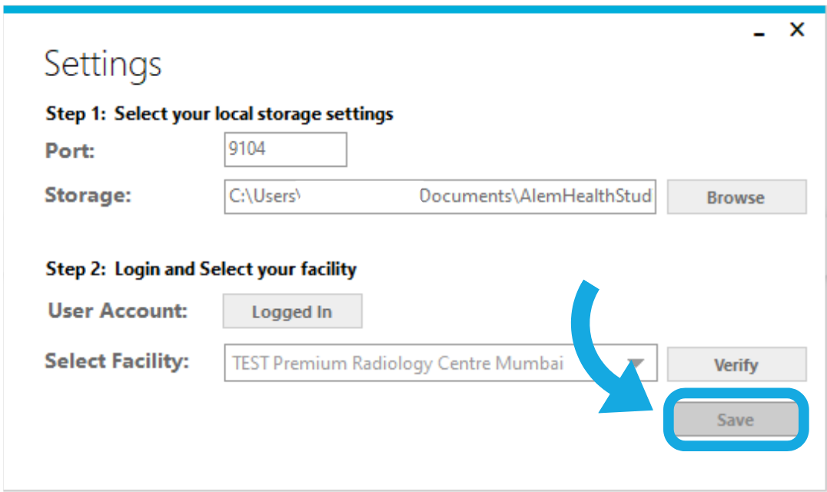The image size is (827, 492).
Task: Click the Settings heading
Action: coord(103,65)
